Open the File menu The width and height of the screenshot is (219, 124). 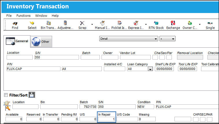[9, 16]
